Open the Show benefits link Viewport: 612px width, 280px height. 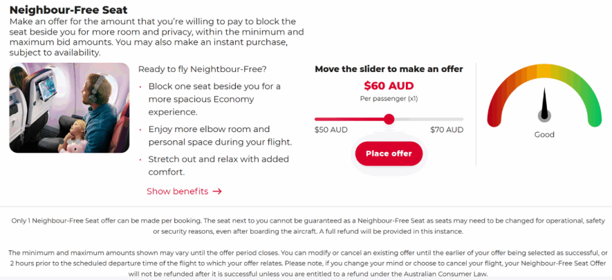(x=177, y=192)
